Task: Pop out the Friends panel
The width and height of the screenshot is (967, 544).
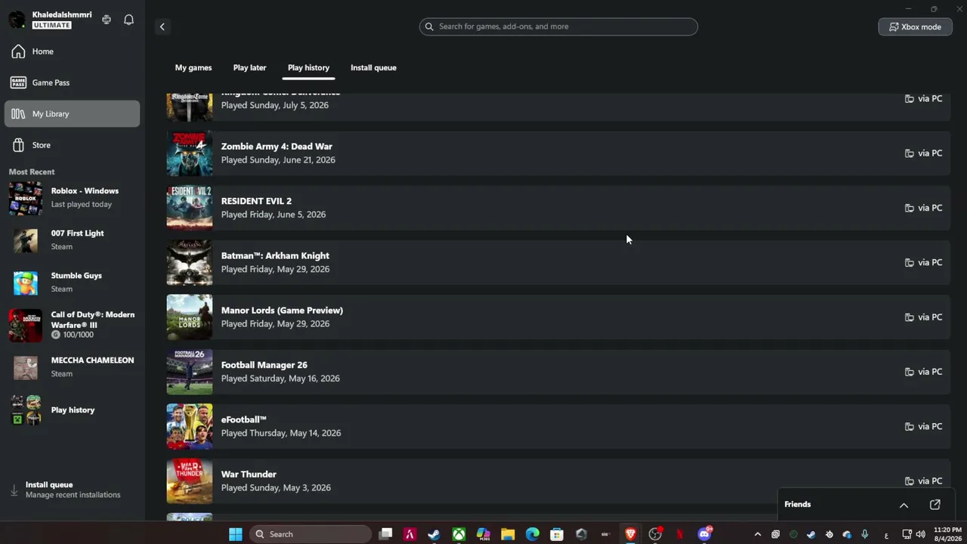Action: point(935,505)
